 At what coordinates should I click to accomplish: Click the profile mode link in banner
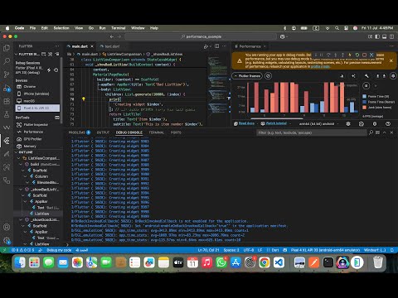(x=321, y=66)
